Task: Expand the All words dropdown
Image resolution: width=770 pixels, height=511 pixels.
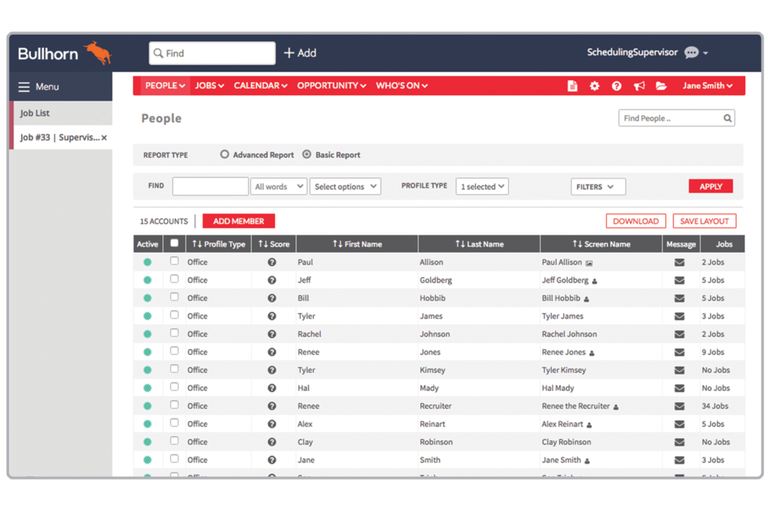Action: pos(279,186)
